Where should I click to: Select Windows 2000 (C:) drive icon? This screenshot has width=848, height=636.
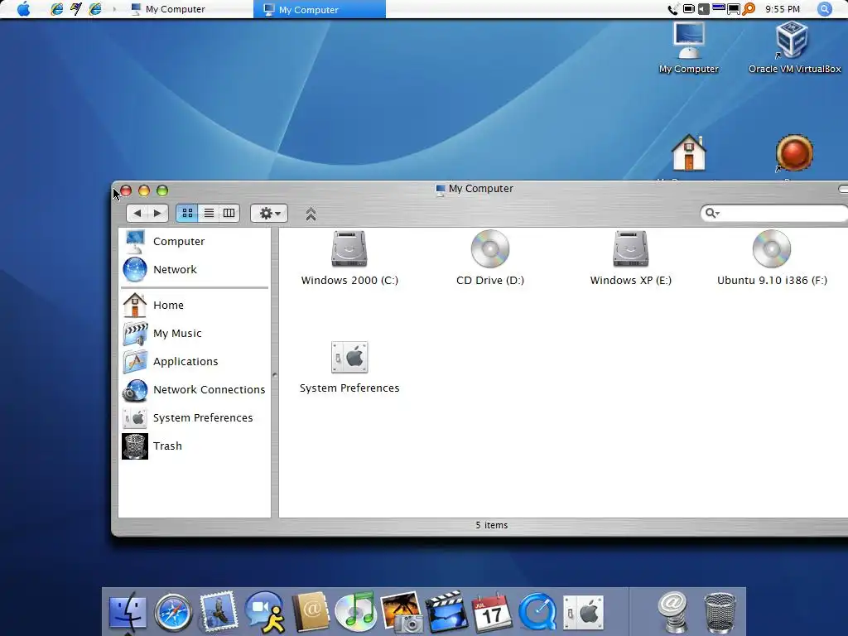[x=349, y=248]
